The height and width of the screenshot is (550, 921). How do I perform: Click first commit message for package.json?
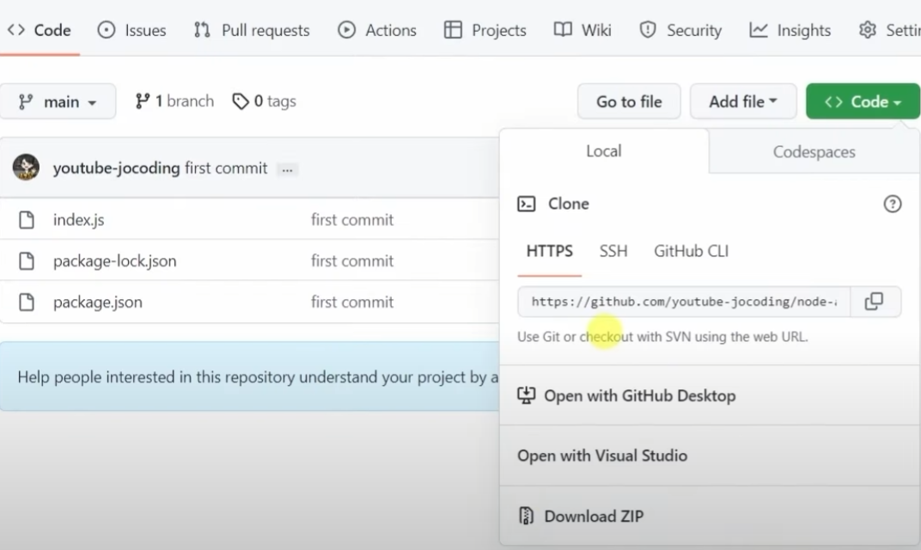tap(352, 302)
